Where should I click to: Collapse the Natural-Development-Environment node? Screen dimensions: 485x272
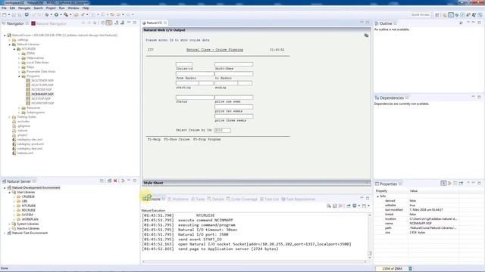pos(5,188)
